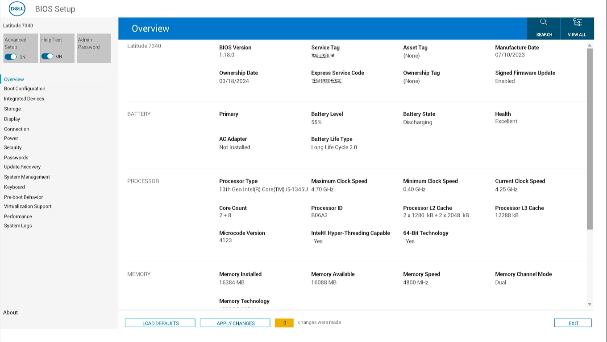Open the Security settings page

(12, 147)
